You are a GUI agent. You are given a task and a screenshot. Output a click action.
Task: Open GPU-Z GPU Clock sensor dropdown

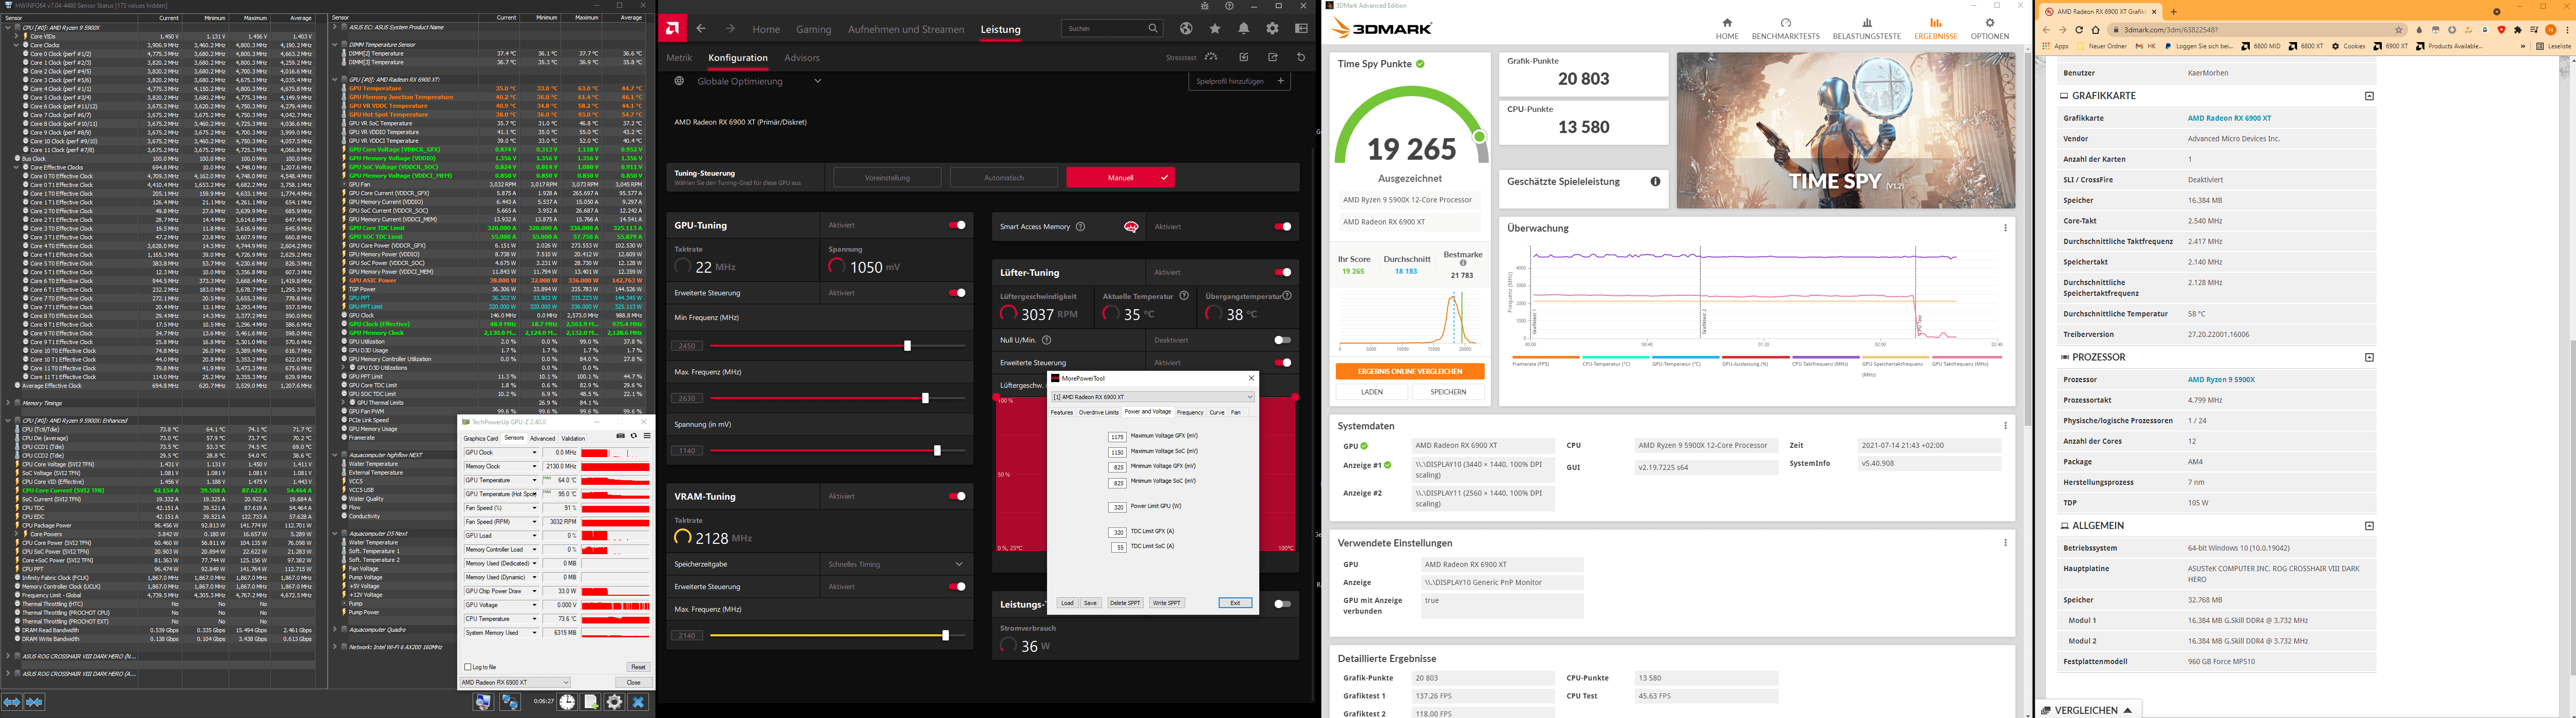[x=535, y=453]
